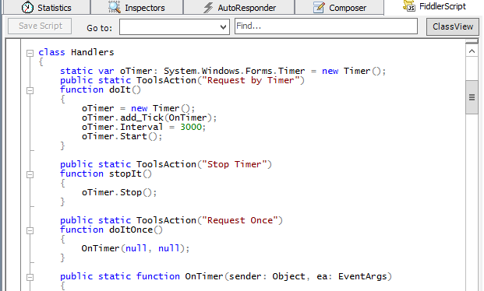Click the AutoResponder lightning bolt icon

click(x=208, y=8)
